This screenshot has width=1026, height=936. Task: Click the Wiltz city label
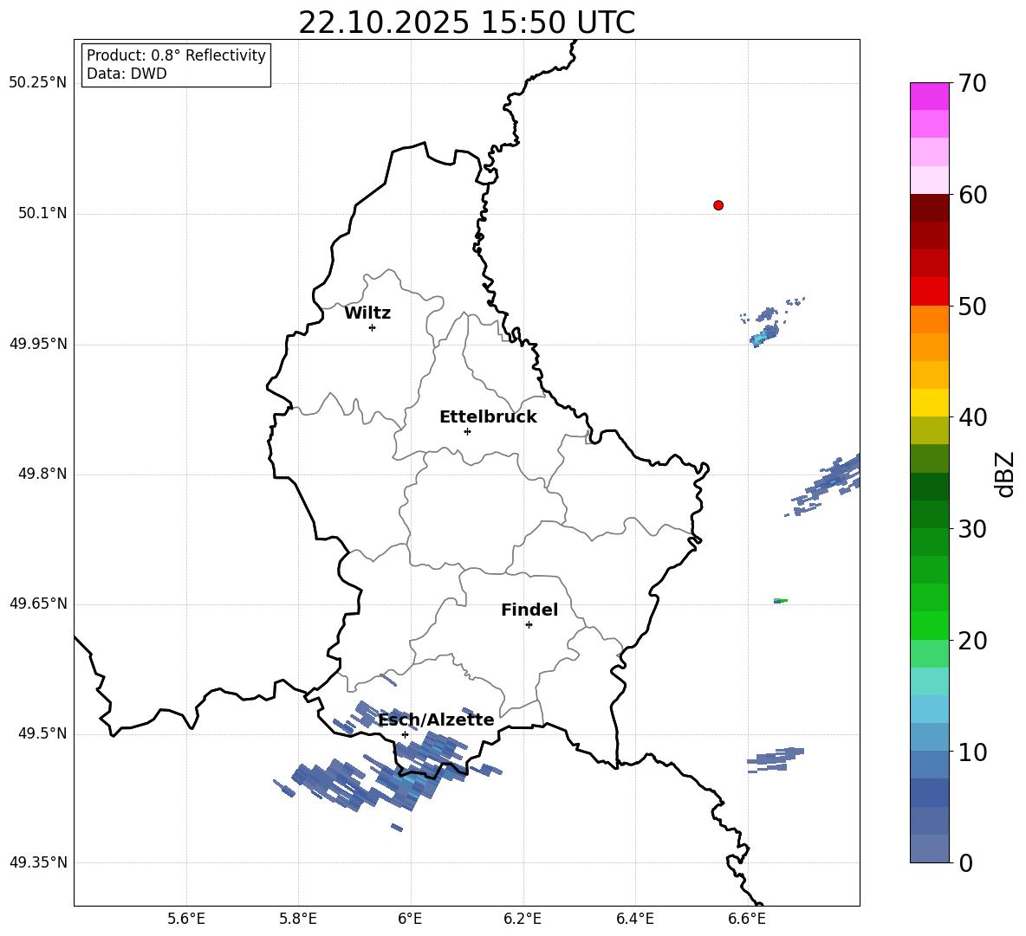pos(367,313)
